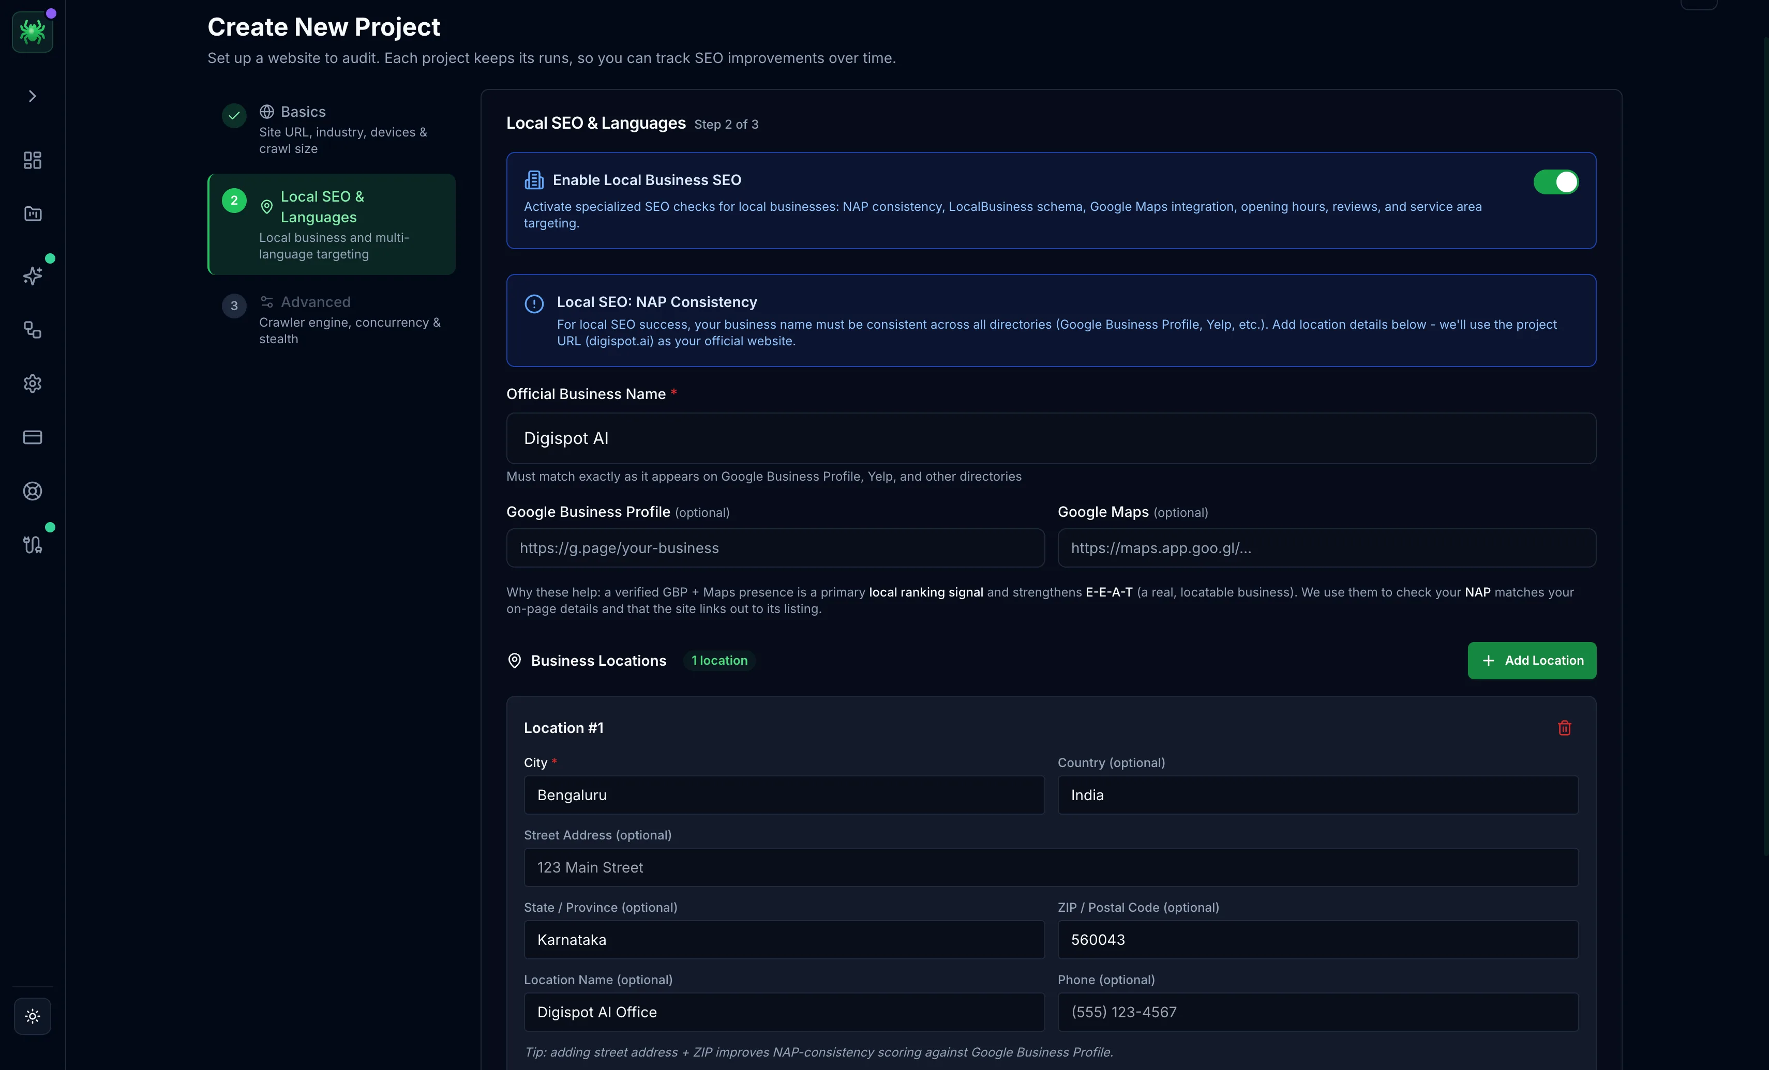Image resolution: width=1769 pixels, height=1070 pixels.
Task: Select the Local SEO & Languages step
Action: click(x=331, y=224)
